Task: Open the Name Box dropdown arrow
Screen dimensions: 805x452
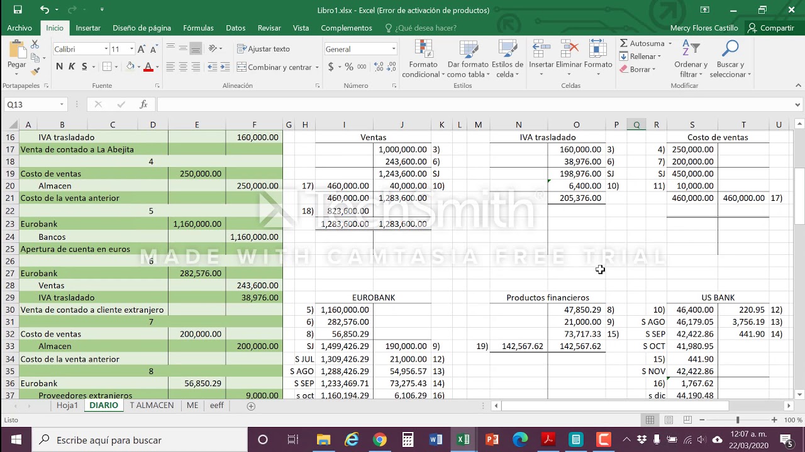Action: 62,105
